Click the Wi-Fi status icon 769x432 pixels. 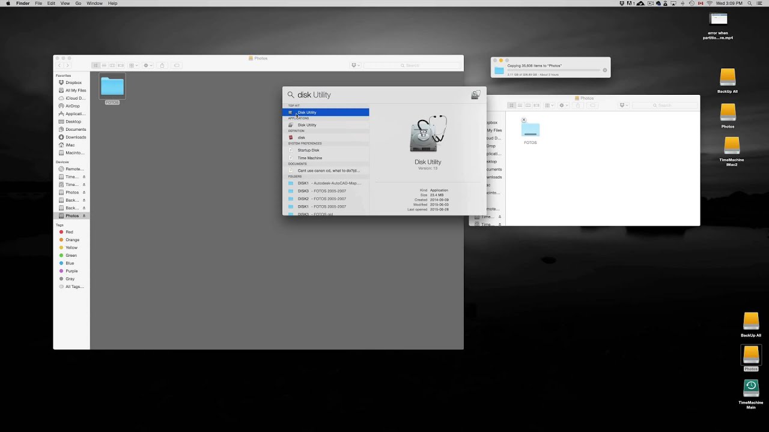(710, 4)
